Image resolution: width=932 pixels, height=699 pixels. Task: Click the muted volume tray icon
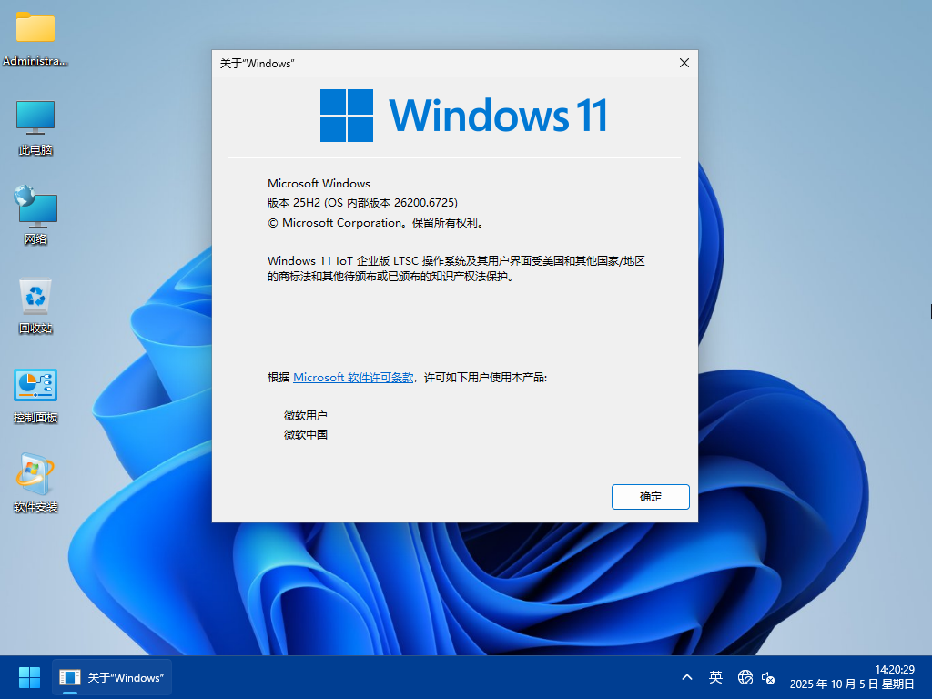tap(768, 677)
